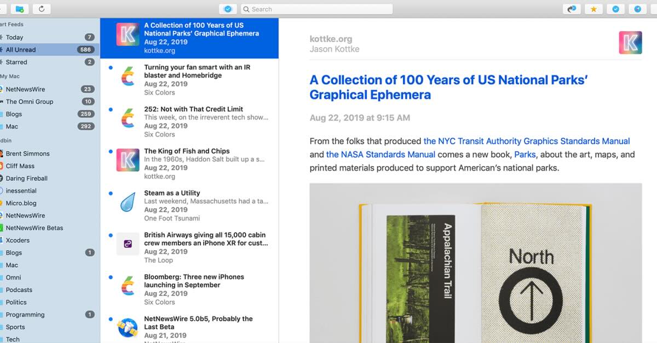Open 'Bloomberg: Three new iPhones' article
The width and height of the screenshot is (657, 343).
(189, 289)
